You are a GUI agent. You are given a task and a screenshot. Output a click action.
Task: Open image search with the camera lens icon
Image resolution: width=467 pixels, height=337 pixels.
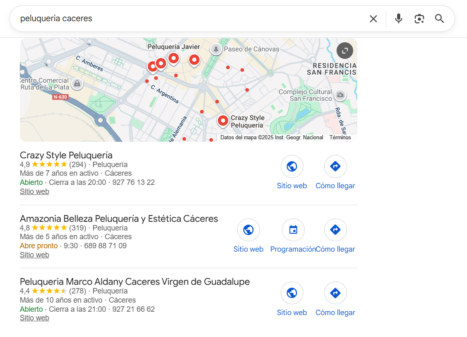(x=419, y=19)
